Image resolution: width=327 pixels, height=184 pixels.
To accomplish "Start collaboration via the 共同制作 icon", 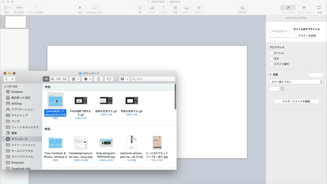I will click(242, 7).
